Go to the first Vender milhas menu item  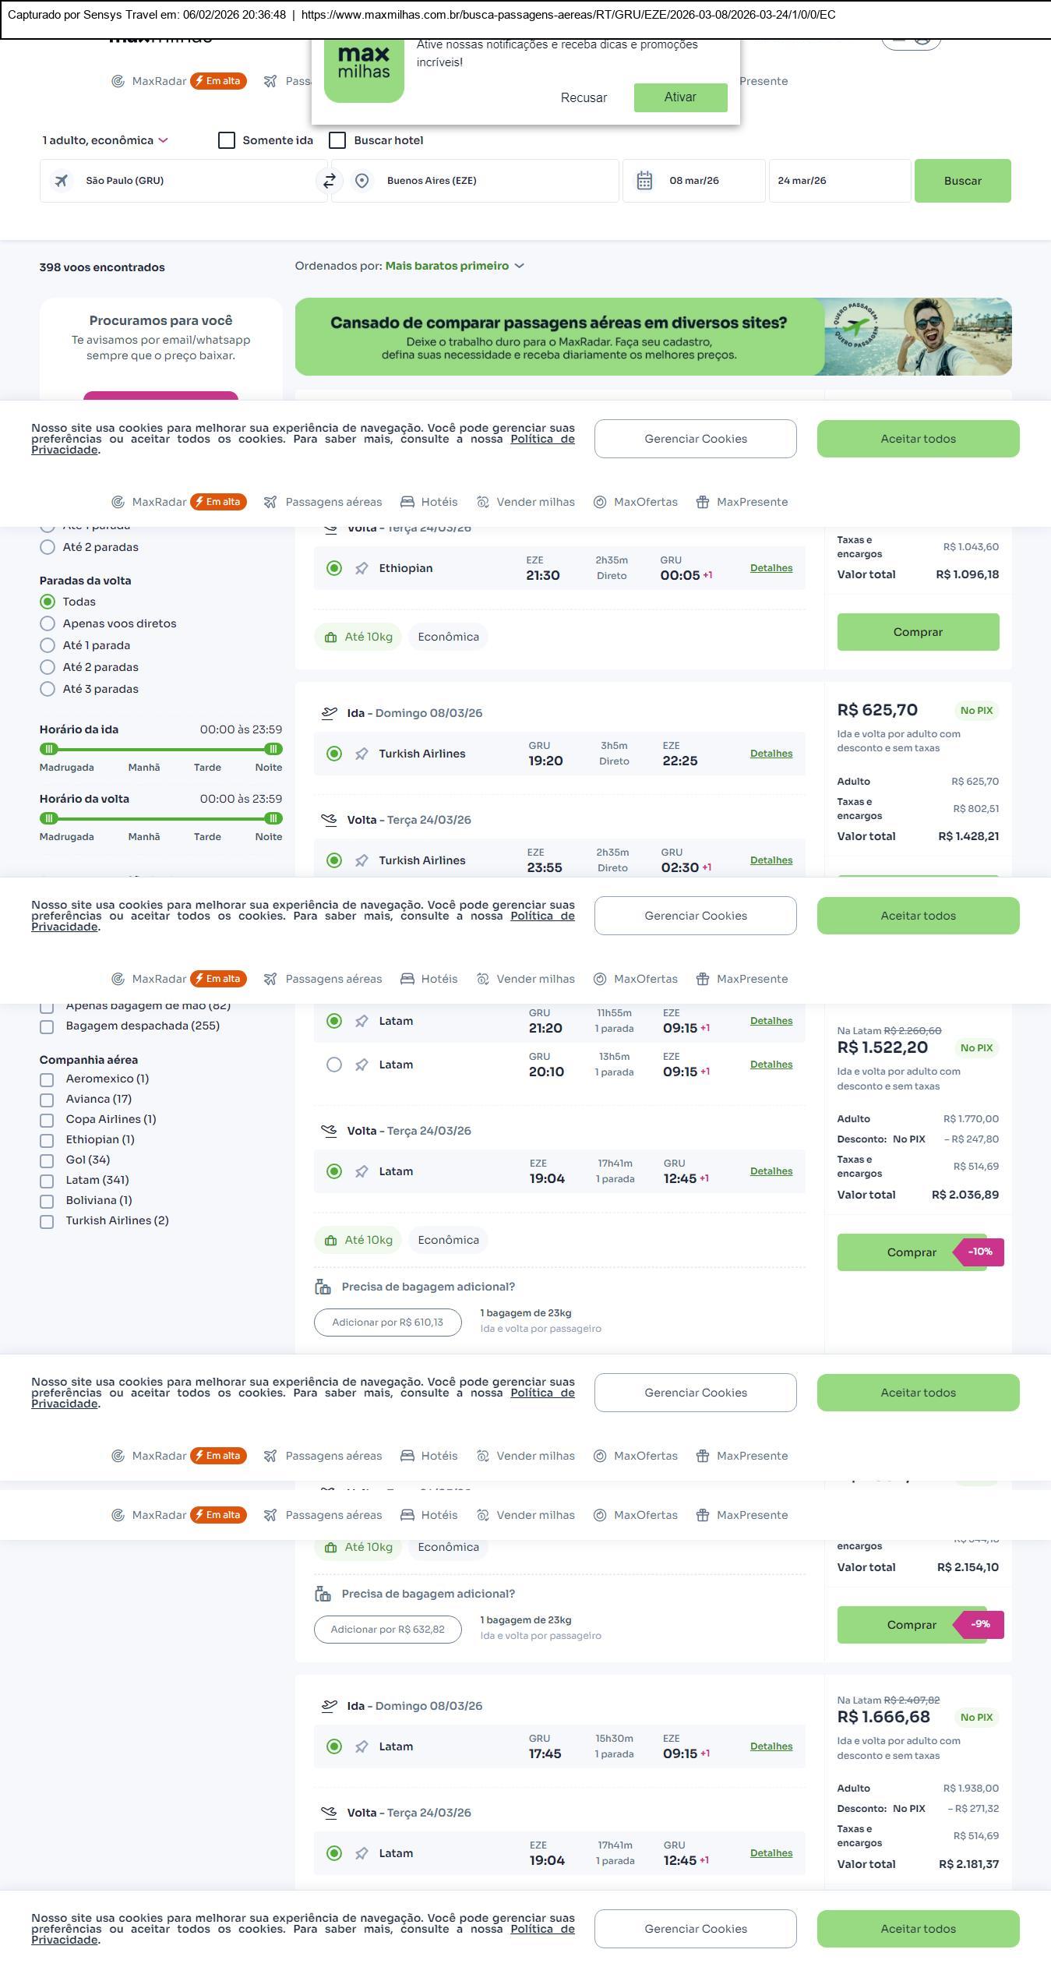[526, 502]
